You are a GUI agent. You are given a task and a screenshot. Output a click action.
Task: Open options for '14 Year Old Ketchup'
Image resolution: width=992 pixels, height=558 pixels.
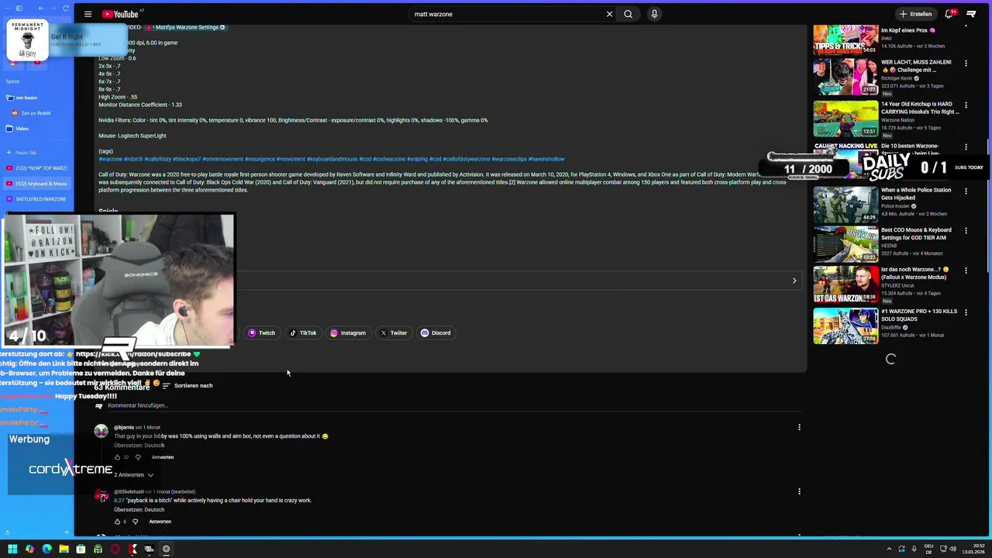966,105
